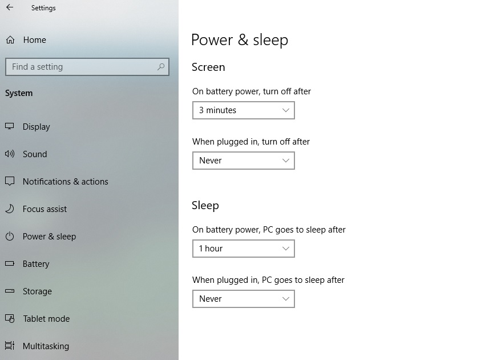Image resolution: width=493 pixels, height=360 pixels.
Task: Click the Sound speaker icon
Action: (x=10, y=154)
